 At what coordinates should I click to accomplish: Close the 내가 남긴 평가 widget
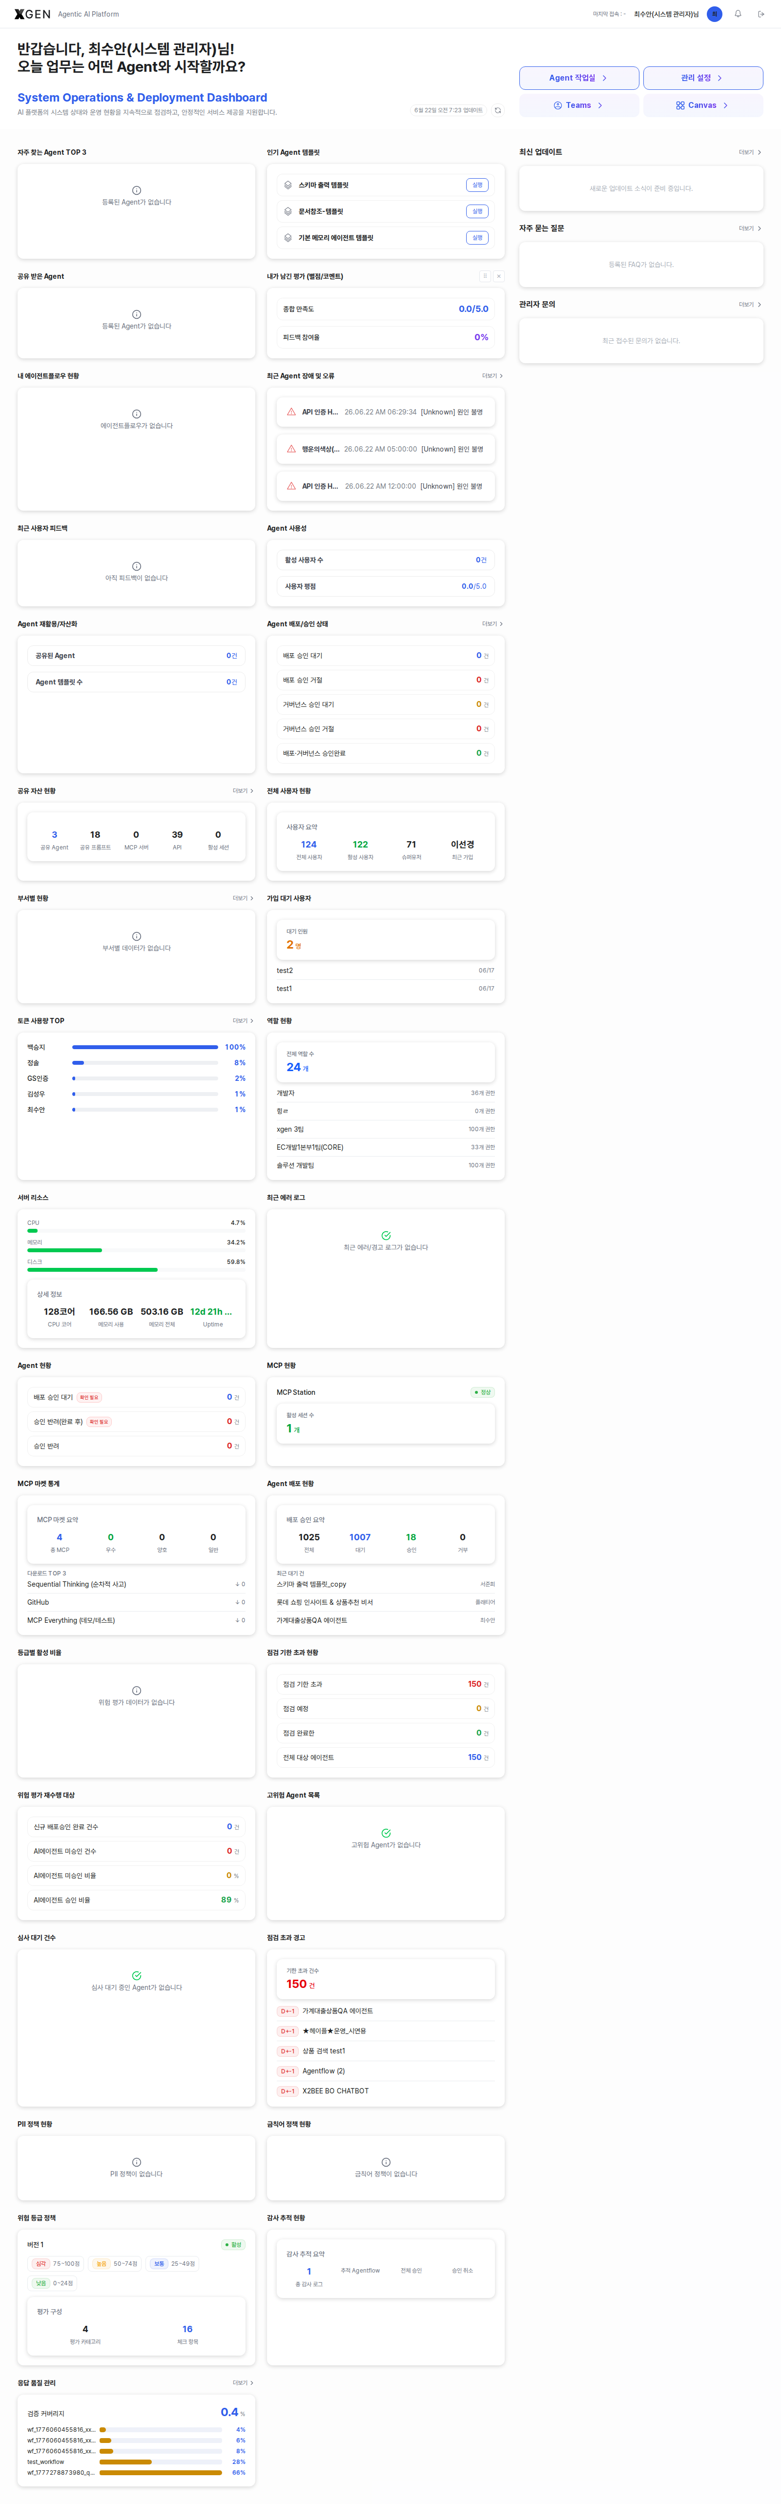tap(498, 276)
